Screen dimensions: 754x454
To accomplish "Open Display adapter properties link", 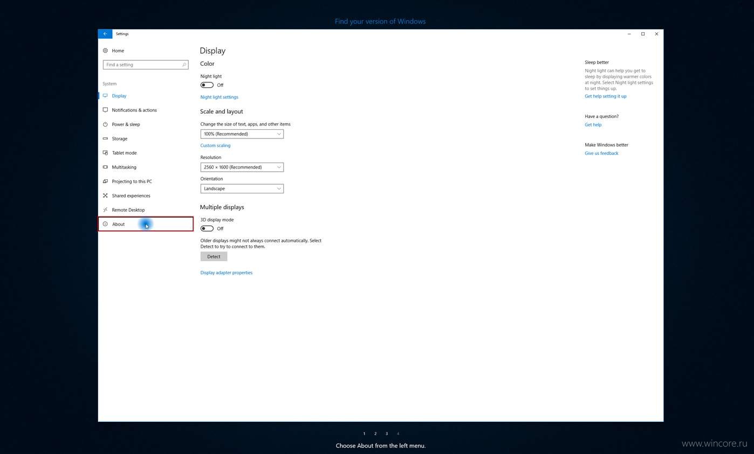I will (227, 273).
